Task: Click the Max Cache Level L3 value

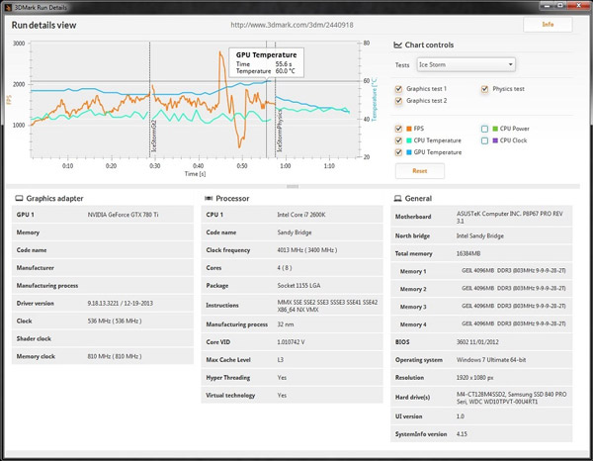Action: click(281, 360)
